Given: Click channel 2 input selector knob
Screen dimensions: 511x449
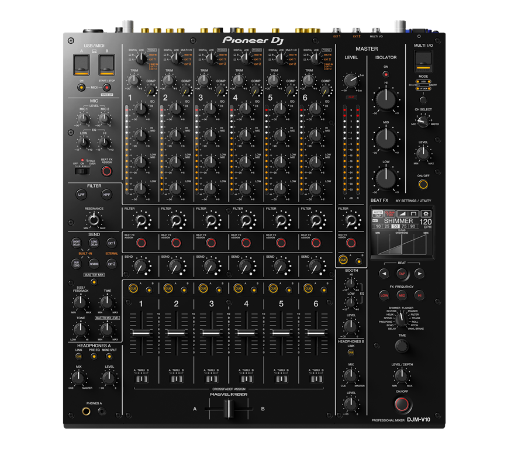Looking at the screenshot, I should tap(176, 58).
